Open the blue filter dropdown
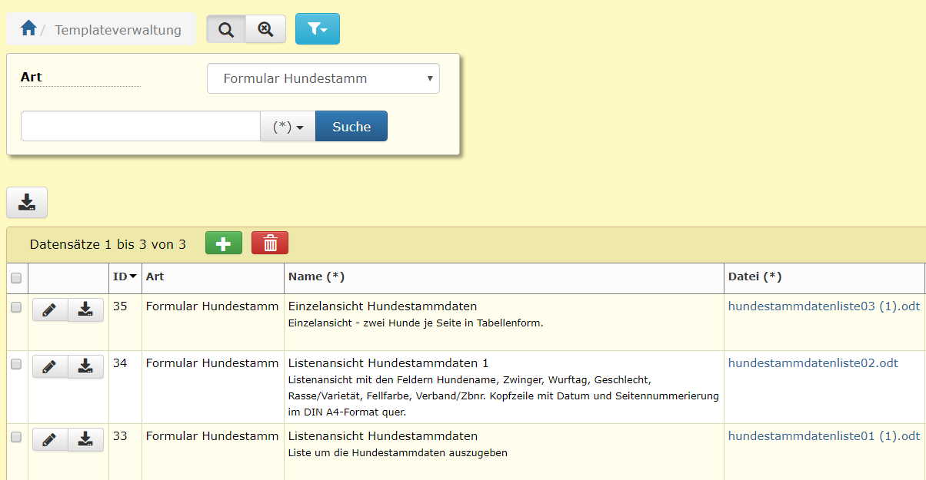The image size is (926, 480). pos(317,29)
